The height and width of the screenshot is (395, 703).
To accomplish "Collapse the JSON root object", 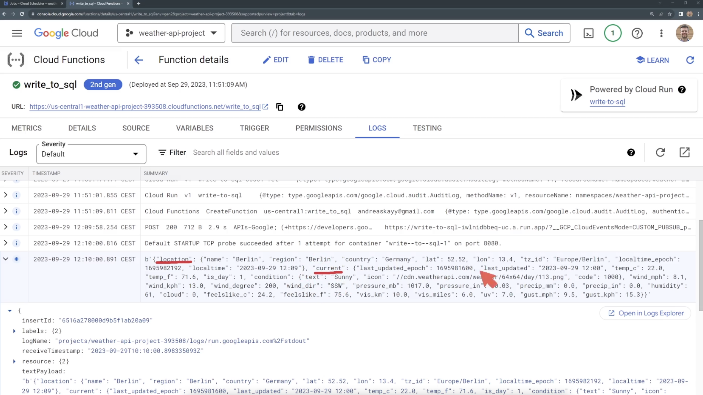I will click(x=10, y=311).
